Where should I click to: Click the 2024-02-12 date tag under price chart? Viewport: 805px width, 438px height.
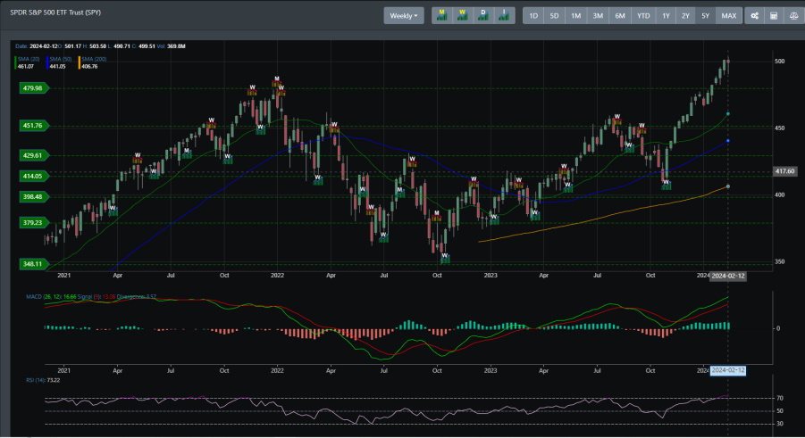tap(728, 276)
